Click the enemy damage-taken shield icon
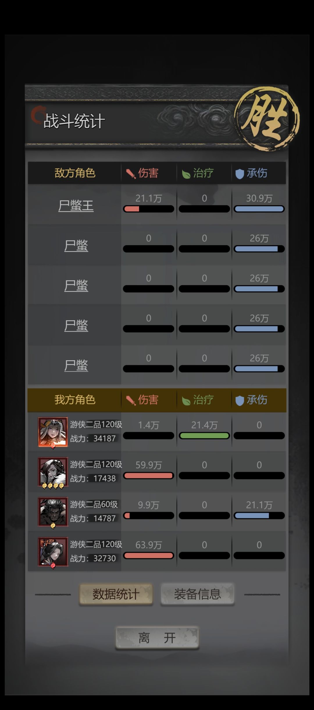The height and width of the screenshot is (710, 314). (x=239, y=174)
